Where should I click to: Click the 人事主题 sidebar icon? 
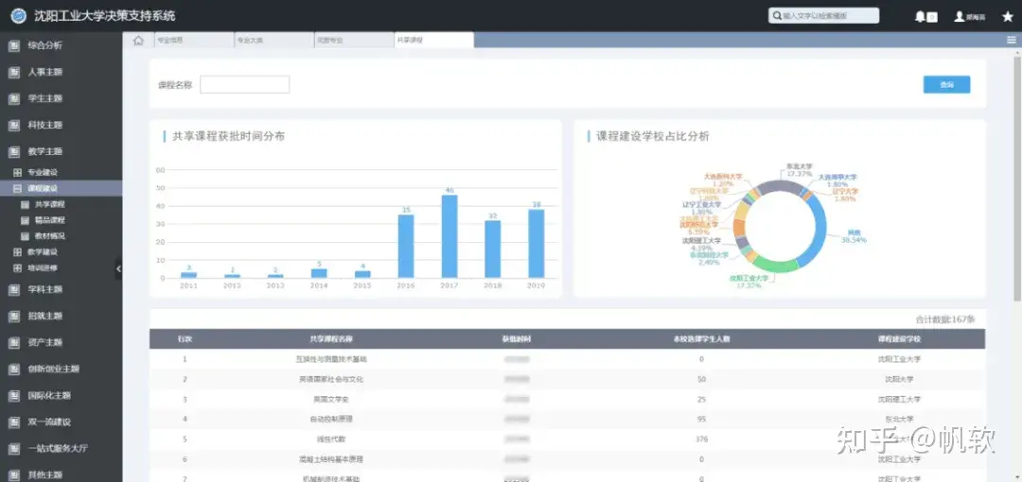pos(13,72)
